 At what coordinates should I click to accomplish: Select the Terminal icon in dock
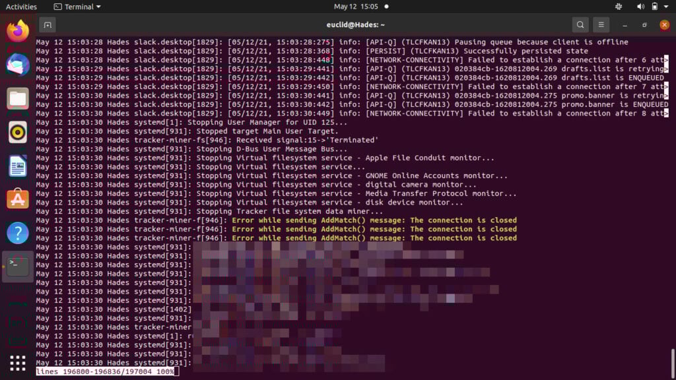pos(18,267)
